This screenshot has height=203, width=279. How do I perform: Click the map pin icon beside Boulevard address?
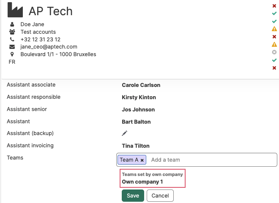12,54
